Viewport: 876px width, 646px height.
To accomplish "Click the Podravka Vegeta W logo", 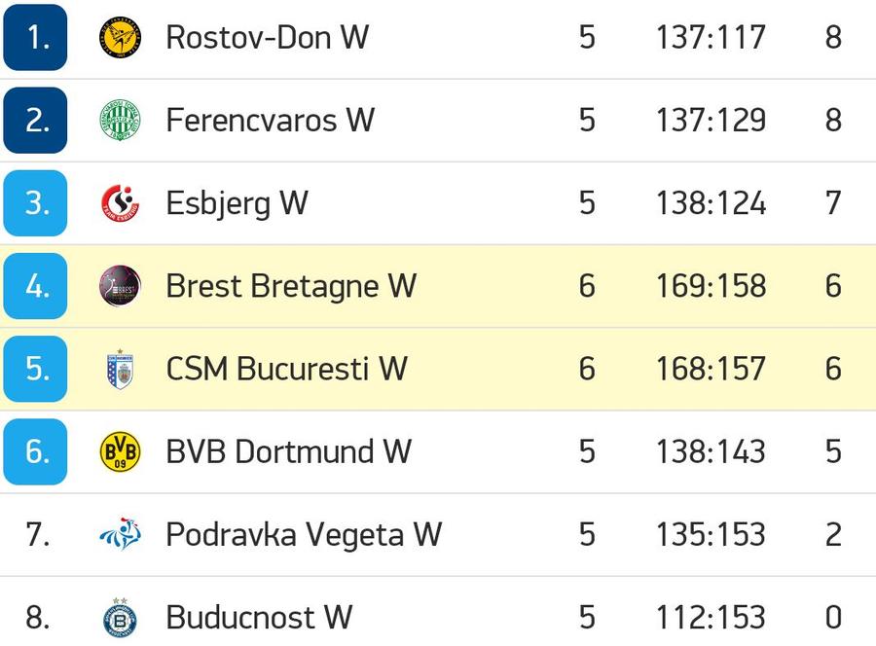I will pyautogui.click(x=120, y=534).
